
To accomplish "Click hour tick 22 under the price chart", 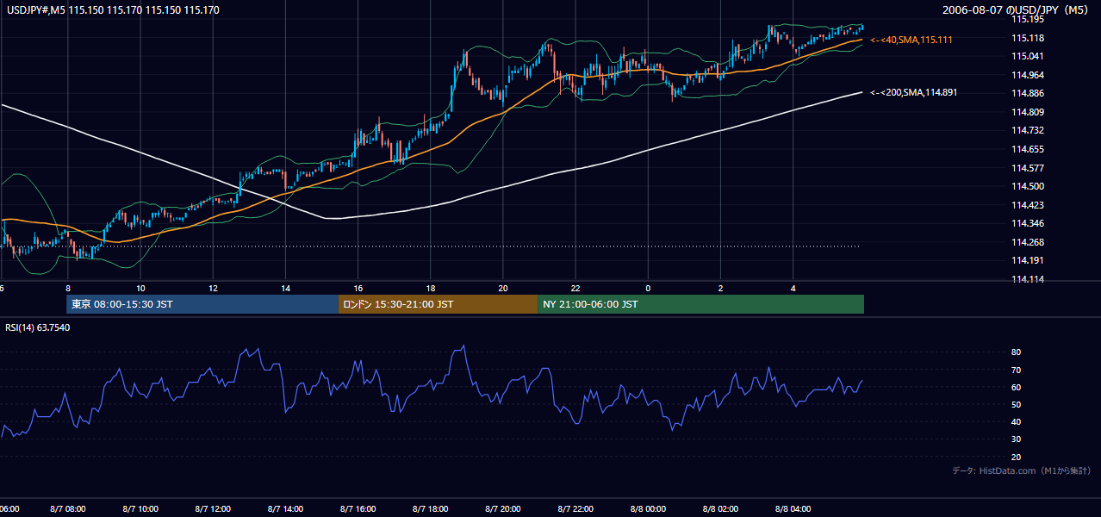I will (x=575, y=289).
